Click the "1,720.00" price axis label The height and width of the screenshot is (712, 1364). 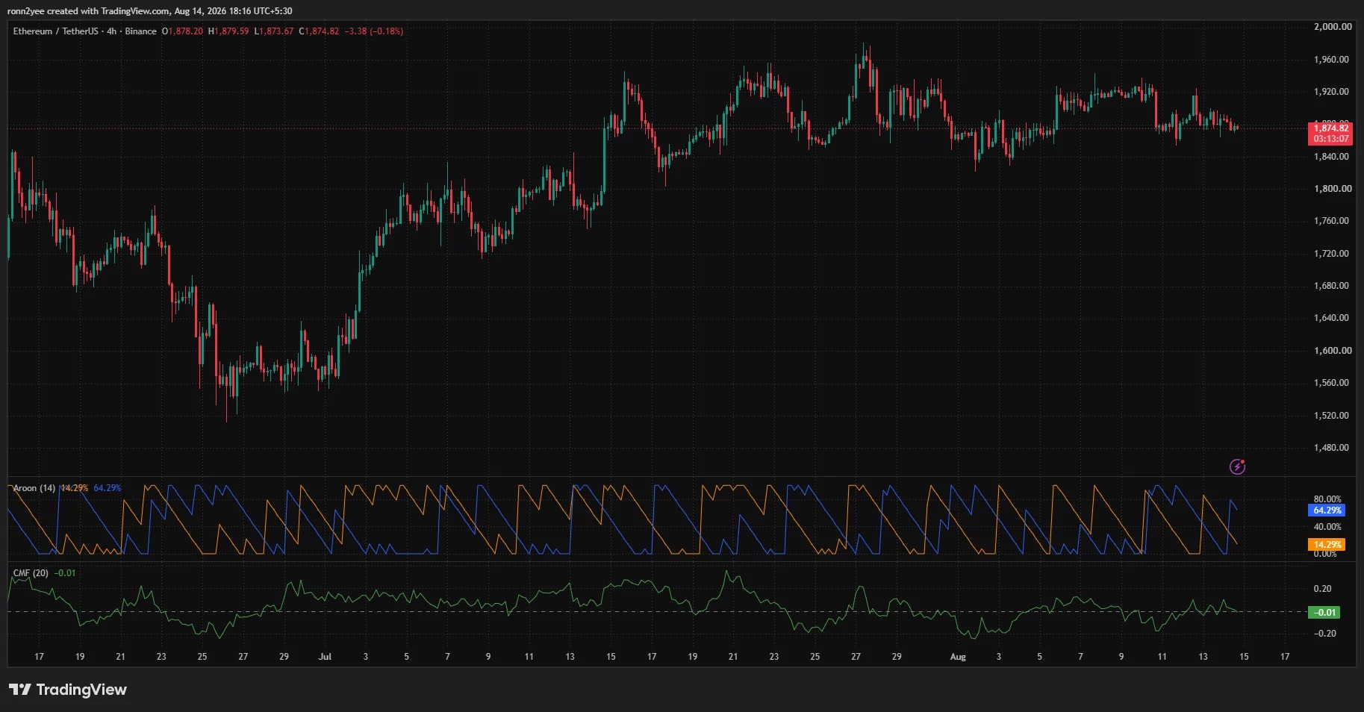(1333, 254)
